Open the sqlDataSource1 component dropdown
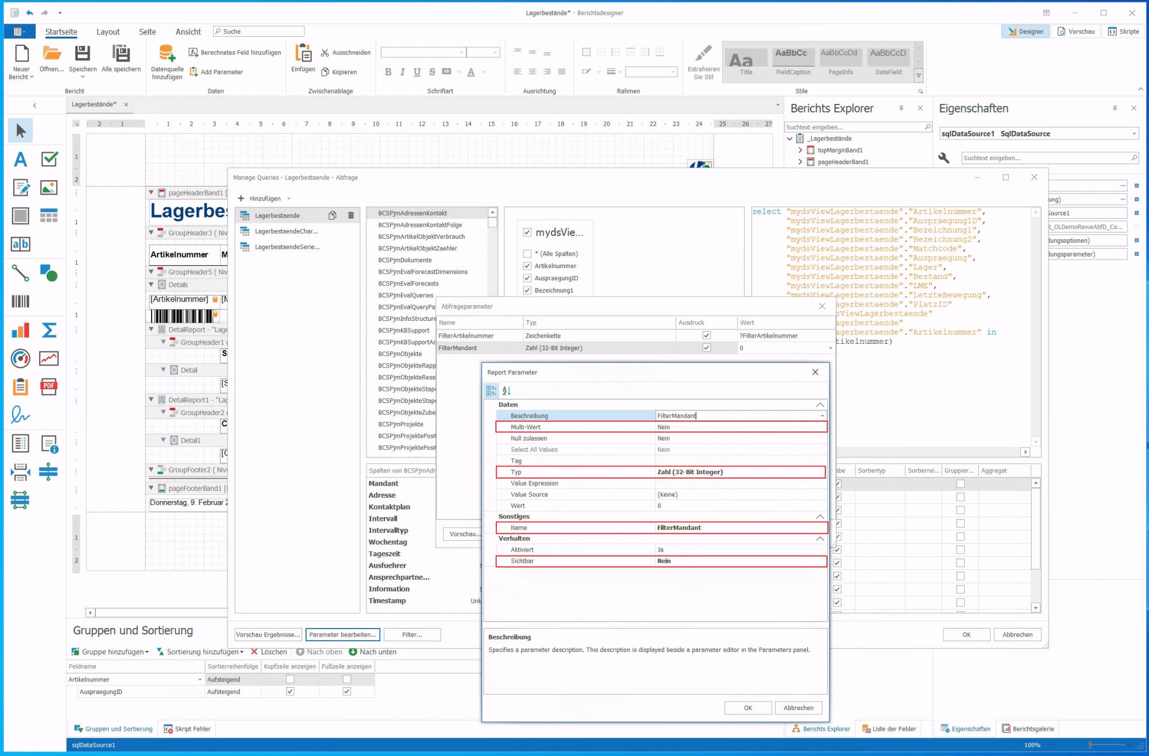Screen dimensions: 1149x756 click(x=1133, y=134)
